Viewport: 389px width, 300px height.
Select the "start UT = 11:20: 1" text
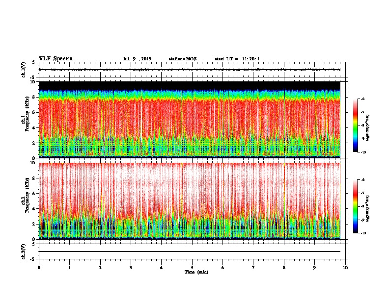237,59
